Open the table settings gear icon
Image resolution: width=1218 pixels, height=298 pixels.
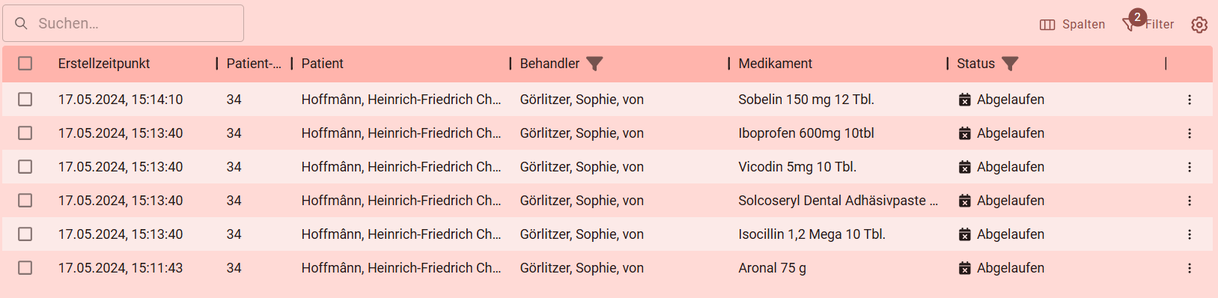click(1199, 25)
